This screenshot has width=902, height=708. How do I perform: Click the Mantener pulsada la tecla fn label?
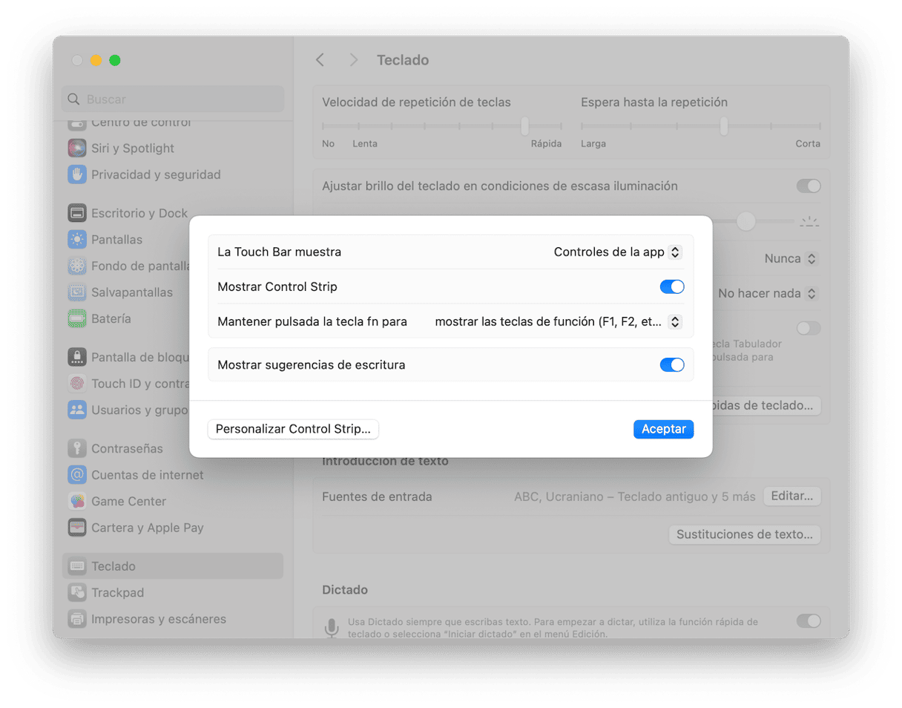pyautogui.click(x=312, y=322)
